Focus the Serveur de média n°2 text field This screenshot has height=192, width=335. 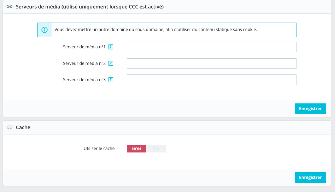(x=211, y=64)
